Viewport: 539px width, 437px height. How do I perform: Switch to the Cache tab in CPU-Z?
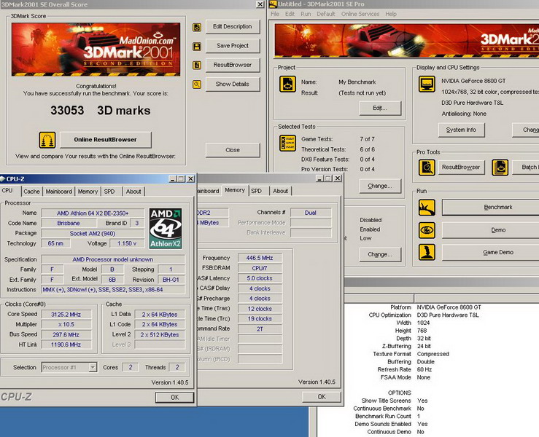click(x=31, y=192)
